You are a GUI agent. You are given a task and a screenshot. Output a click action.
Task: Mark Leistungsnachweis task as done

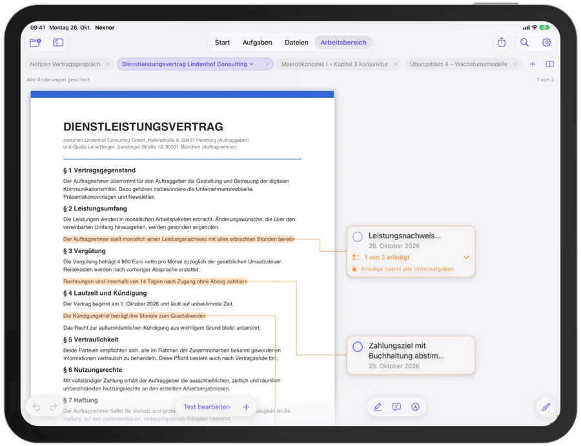click(x=358, y=237)
